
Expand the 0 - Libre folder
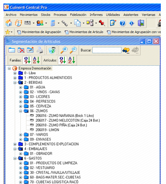(15, 73)
